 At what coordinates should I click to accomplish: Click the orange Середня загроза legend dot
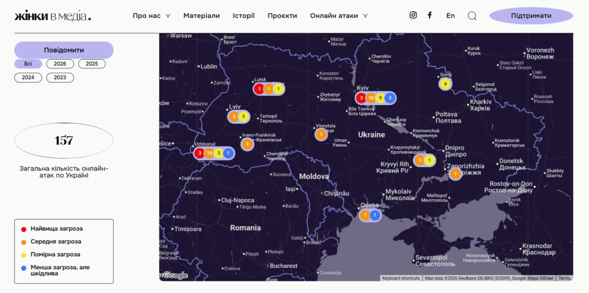pyautogui.click(x=24, y=242)
